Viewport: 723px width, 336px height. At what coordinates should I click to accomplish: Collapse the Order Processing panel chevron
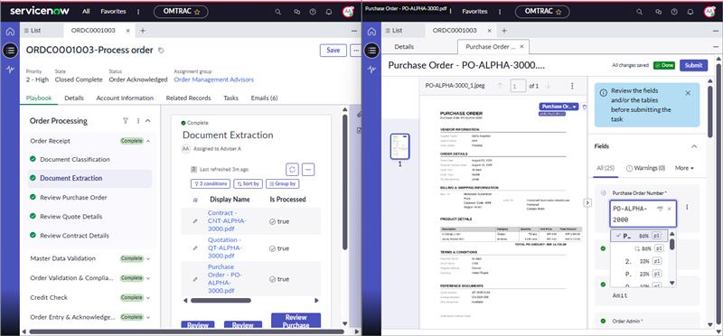tap(148, 121)
